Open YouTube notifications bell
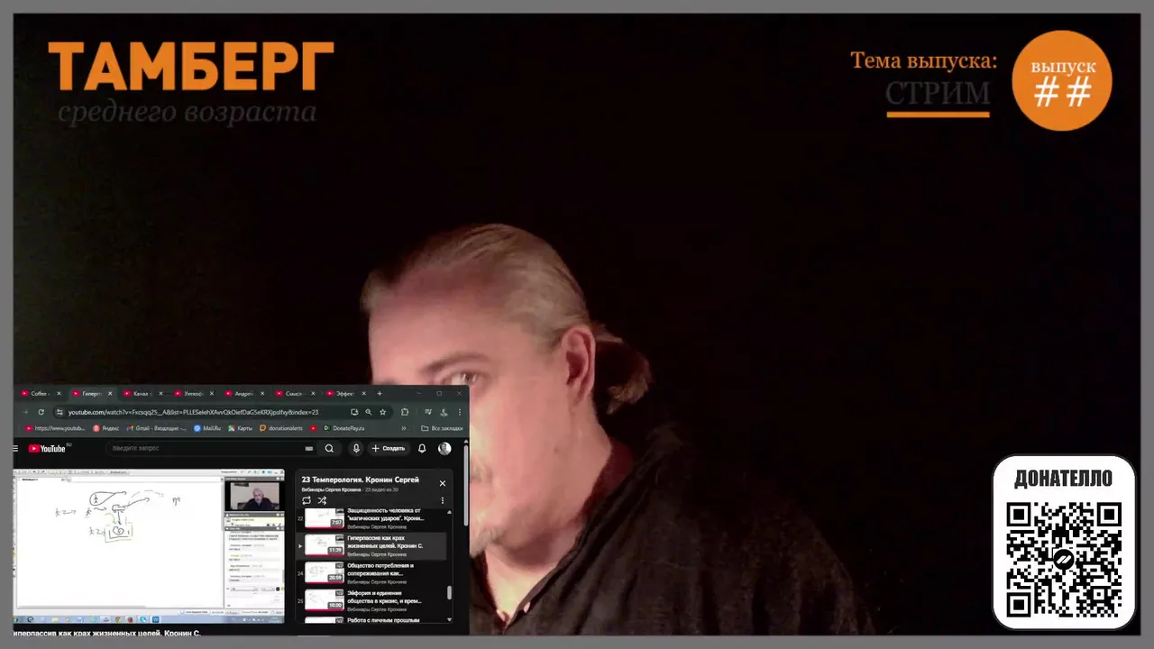 [x=422, y=448]
